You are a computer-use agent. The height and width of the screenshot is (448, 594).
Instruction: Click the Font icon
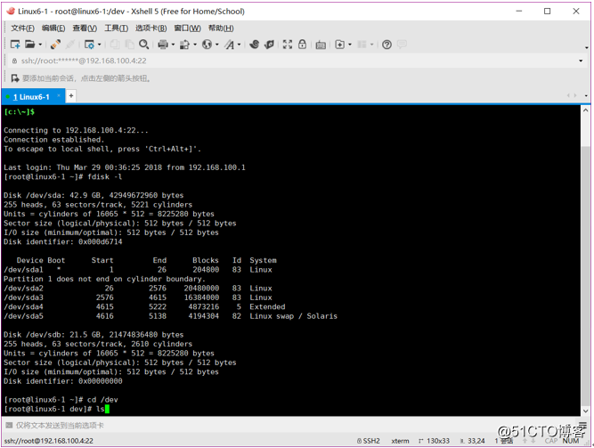click(229, 45)
